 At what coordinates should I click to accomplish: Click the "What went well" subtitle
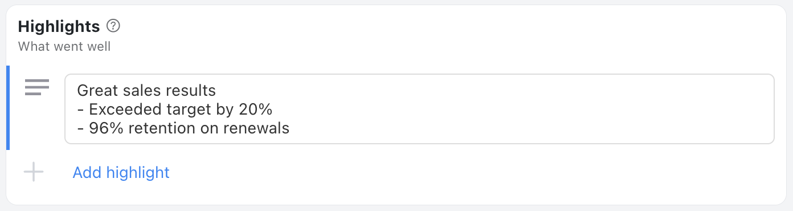click(x=64, y=46)
